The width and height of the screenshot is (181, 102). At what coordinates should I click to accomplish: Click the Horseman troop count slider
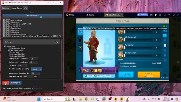138,56
